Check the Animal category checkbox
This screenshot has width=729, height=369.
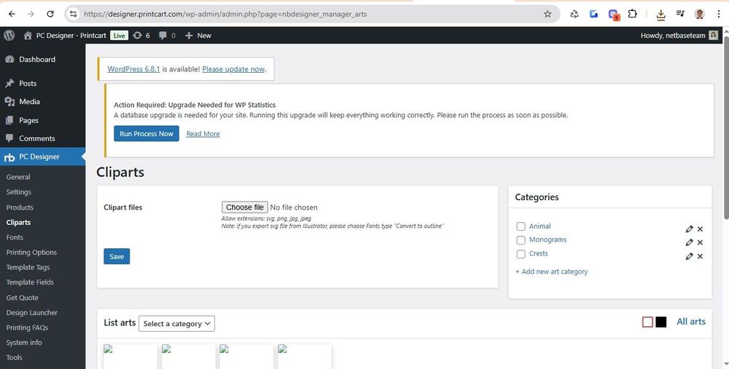point(521,226)
